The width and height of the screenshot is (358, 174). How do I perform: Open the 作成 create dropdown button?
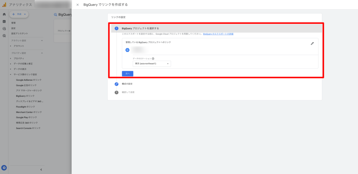19,14
